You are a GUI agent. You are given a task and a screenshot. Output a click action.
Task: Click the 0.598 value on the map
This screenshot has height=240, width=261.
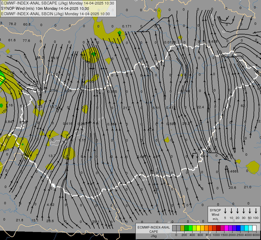click(x=171, y=124)
